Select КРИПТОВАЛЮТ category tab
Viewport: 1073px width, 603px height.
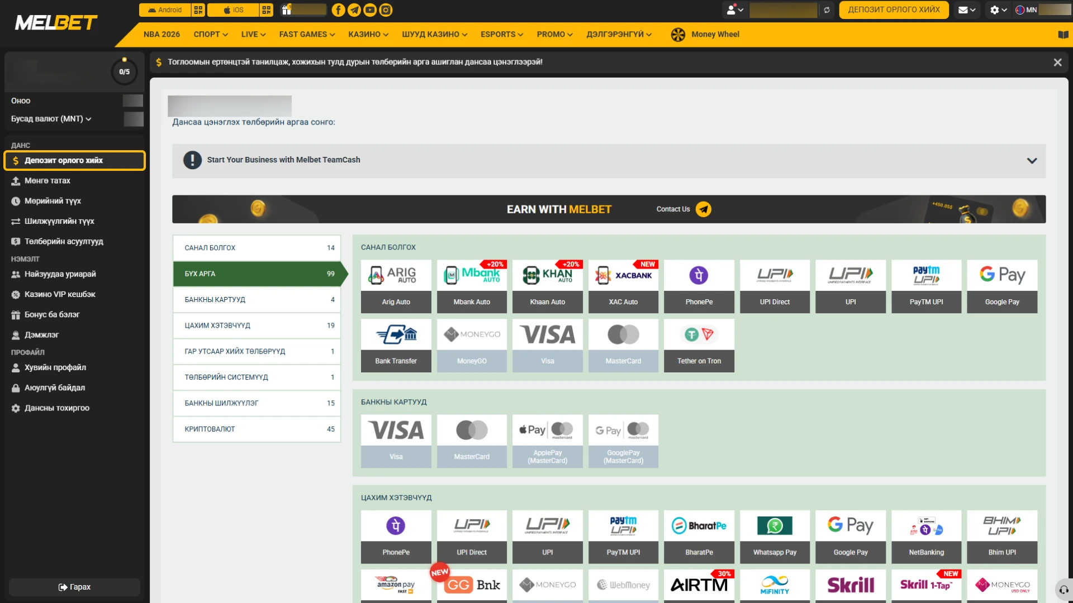click(257, 429)
